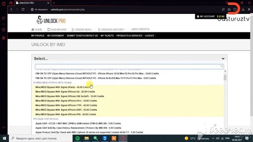Go back with the browser back arrow
This screenshot has height=142, width=253.
click(x=11, y=9)
